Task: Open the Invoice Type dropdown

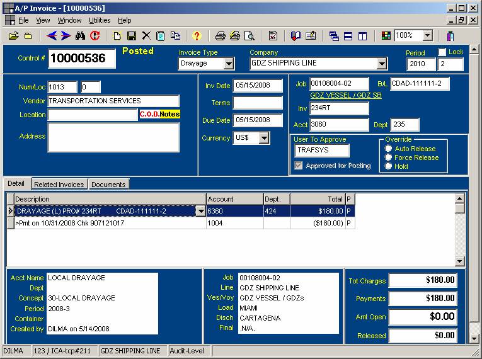Action: [x=228, y=64]
